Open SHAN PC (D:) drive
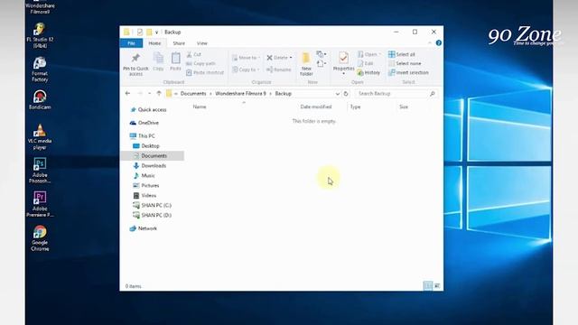The height and width of the screenshot is (325, 578). 153,215
